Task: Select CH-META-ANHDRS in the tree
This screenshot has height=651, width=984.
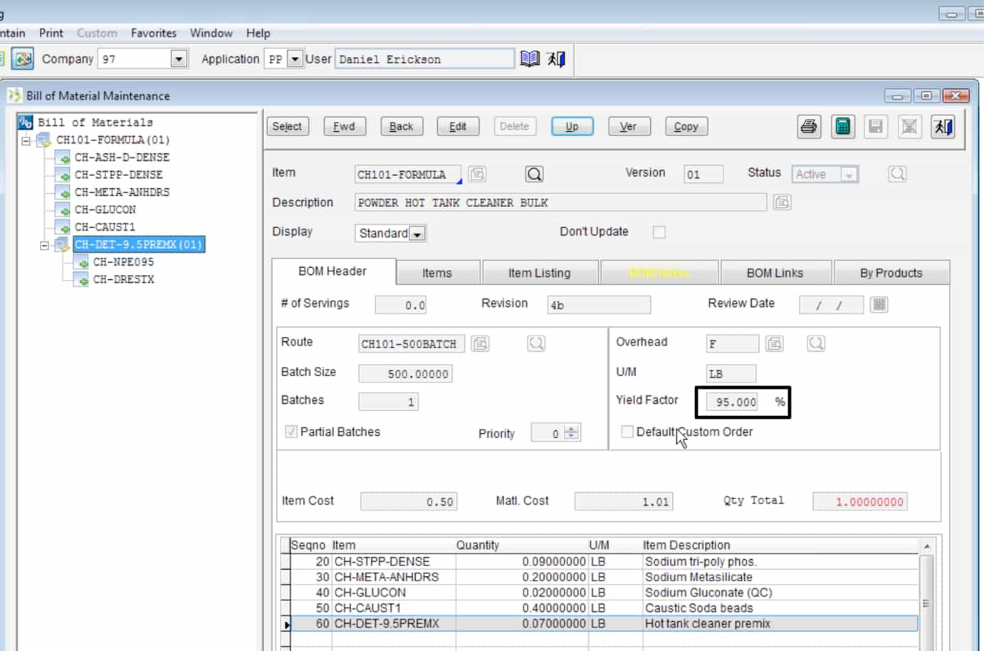Action: 122,192
